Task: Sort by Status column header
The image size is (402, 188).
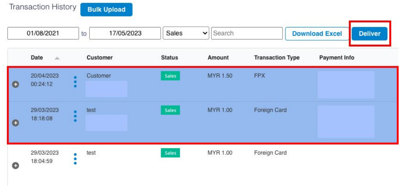Action: pos(169,58)
